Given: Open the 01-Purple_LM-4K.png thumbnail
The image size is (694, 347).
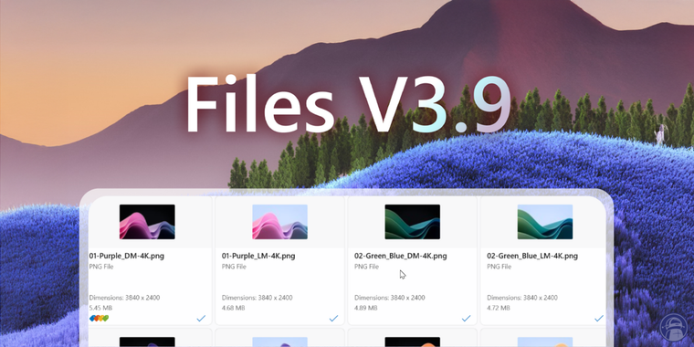Looking at the screenshot, I should (279, 222).
